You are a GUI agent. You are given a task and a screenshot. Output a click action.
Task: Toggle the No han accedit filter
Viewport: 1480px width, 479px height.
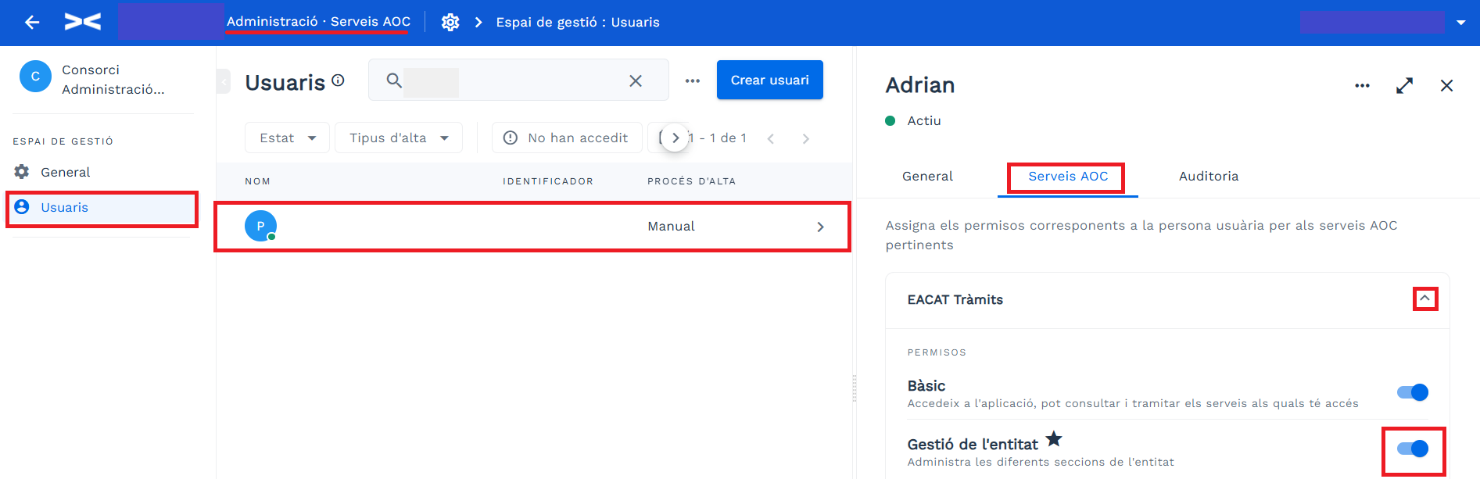click(x=567, y=138)
